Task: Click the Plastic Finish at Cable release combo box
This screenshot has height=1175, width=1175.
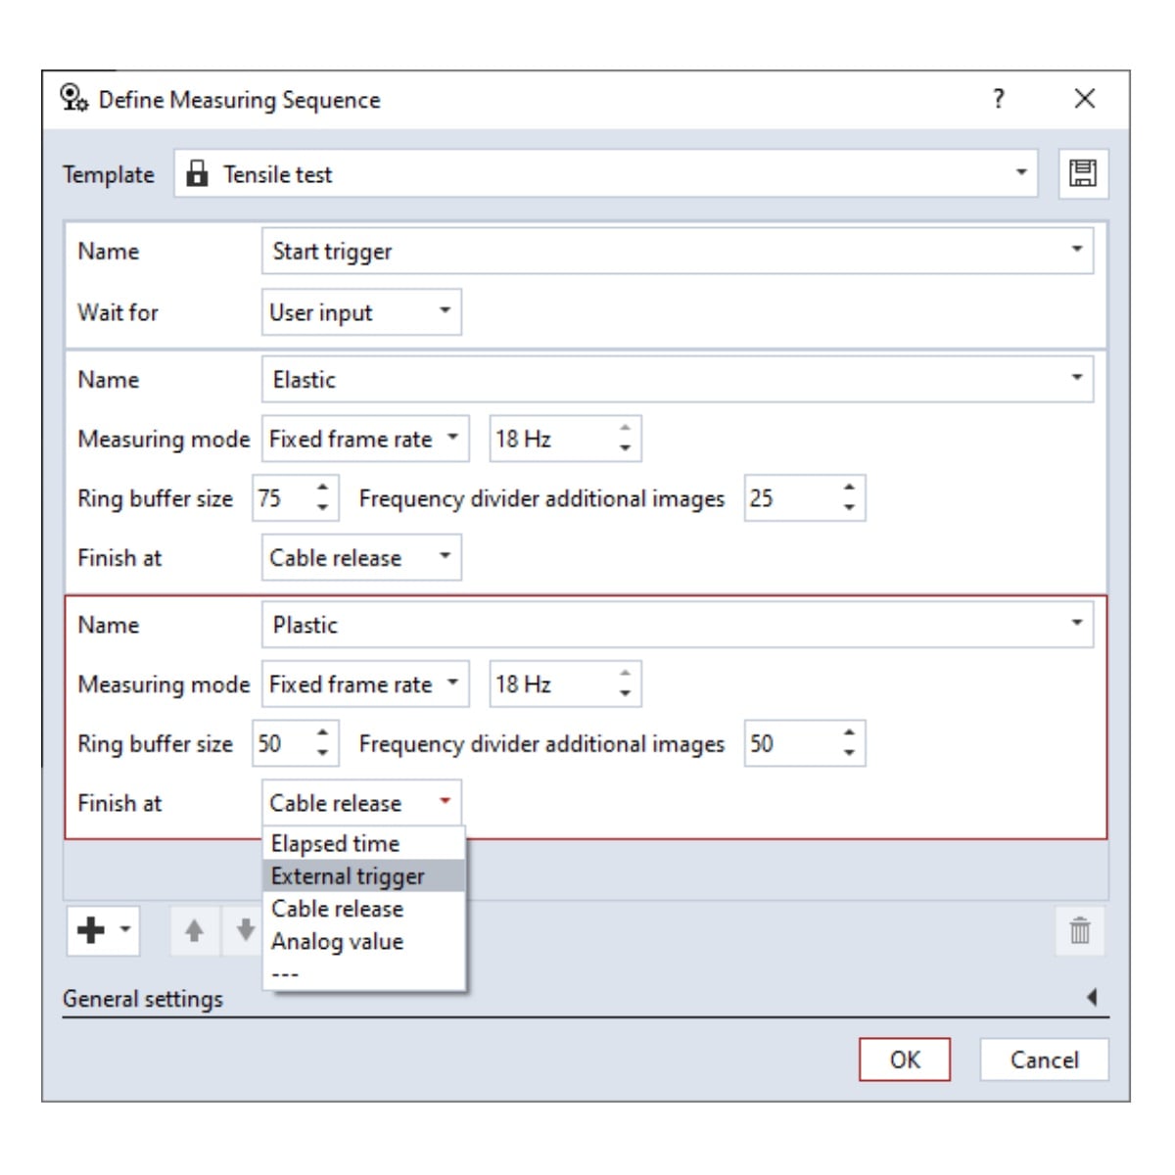Action: (361, 803)
